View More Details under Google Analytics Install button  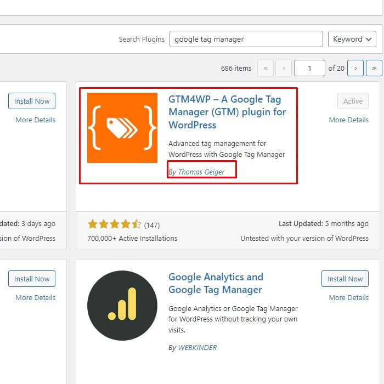[x=348, y=297]
